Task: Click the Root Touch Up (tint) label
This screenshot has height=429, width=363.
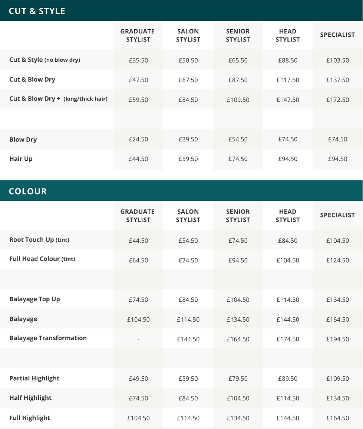Action: coord(39,240)
